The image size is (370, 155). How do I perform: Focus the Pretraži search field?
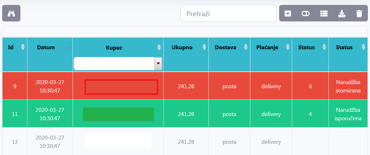[x=228, y=14]
